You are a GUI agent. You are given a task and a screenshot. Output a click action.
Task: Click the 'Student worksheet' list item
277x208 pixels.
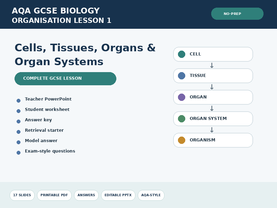pos(47,110)
